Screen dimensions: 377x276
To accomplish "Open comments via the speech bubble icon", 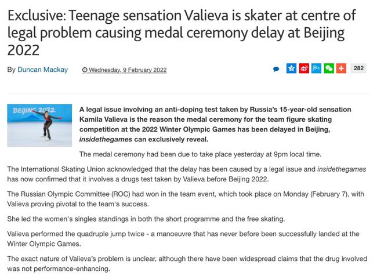I will [x=276, y=69].
